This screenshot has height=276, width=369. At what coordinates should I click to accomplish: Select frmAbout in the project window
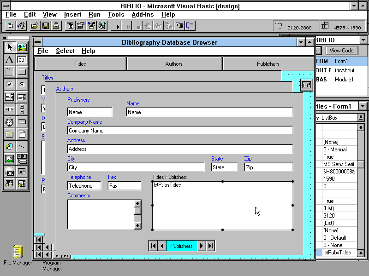345,70
